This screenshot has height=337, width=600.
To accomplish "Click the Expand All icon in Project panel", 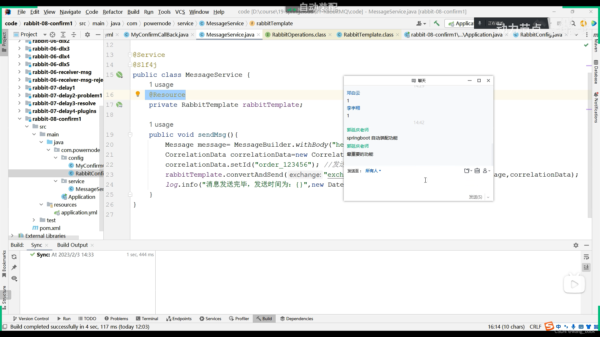I will (x=63, y=35).
